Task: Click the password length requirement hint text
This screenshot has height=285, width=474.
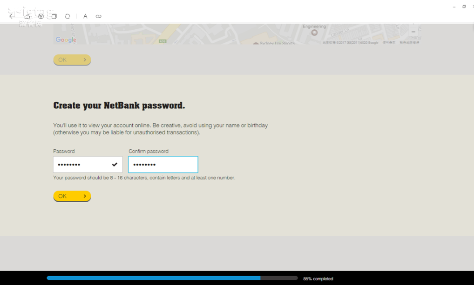Action: [144, 178]
